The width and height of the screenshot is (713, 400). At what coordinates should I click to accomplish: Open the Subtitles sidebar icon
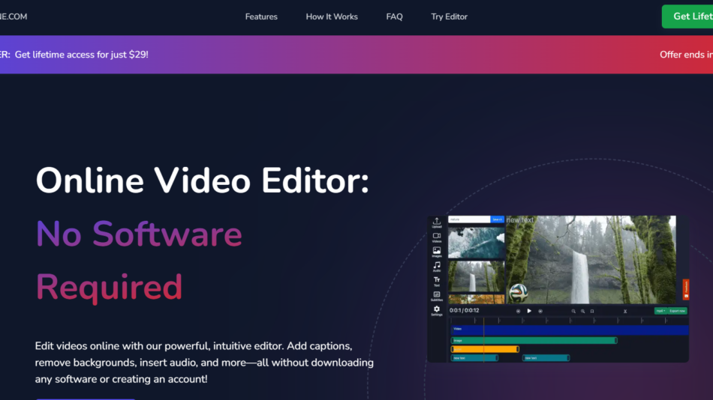pos(437,296)
